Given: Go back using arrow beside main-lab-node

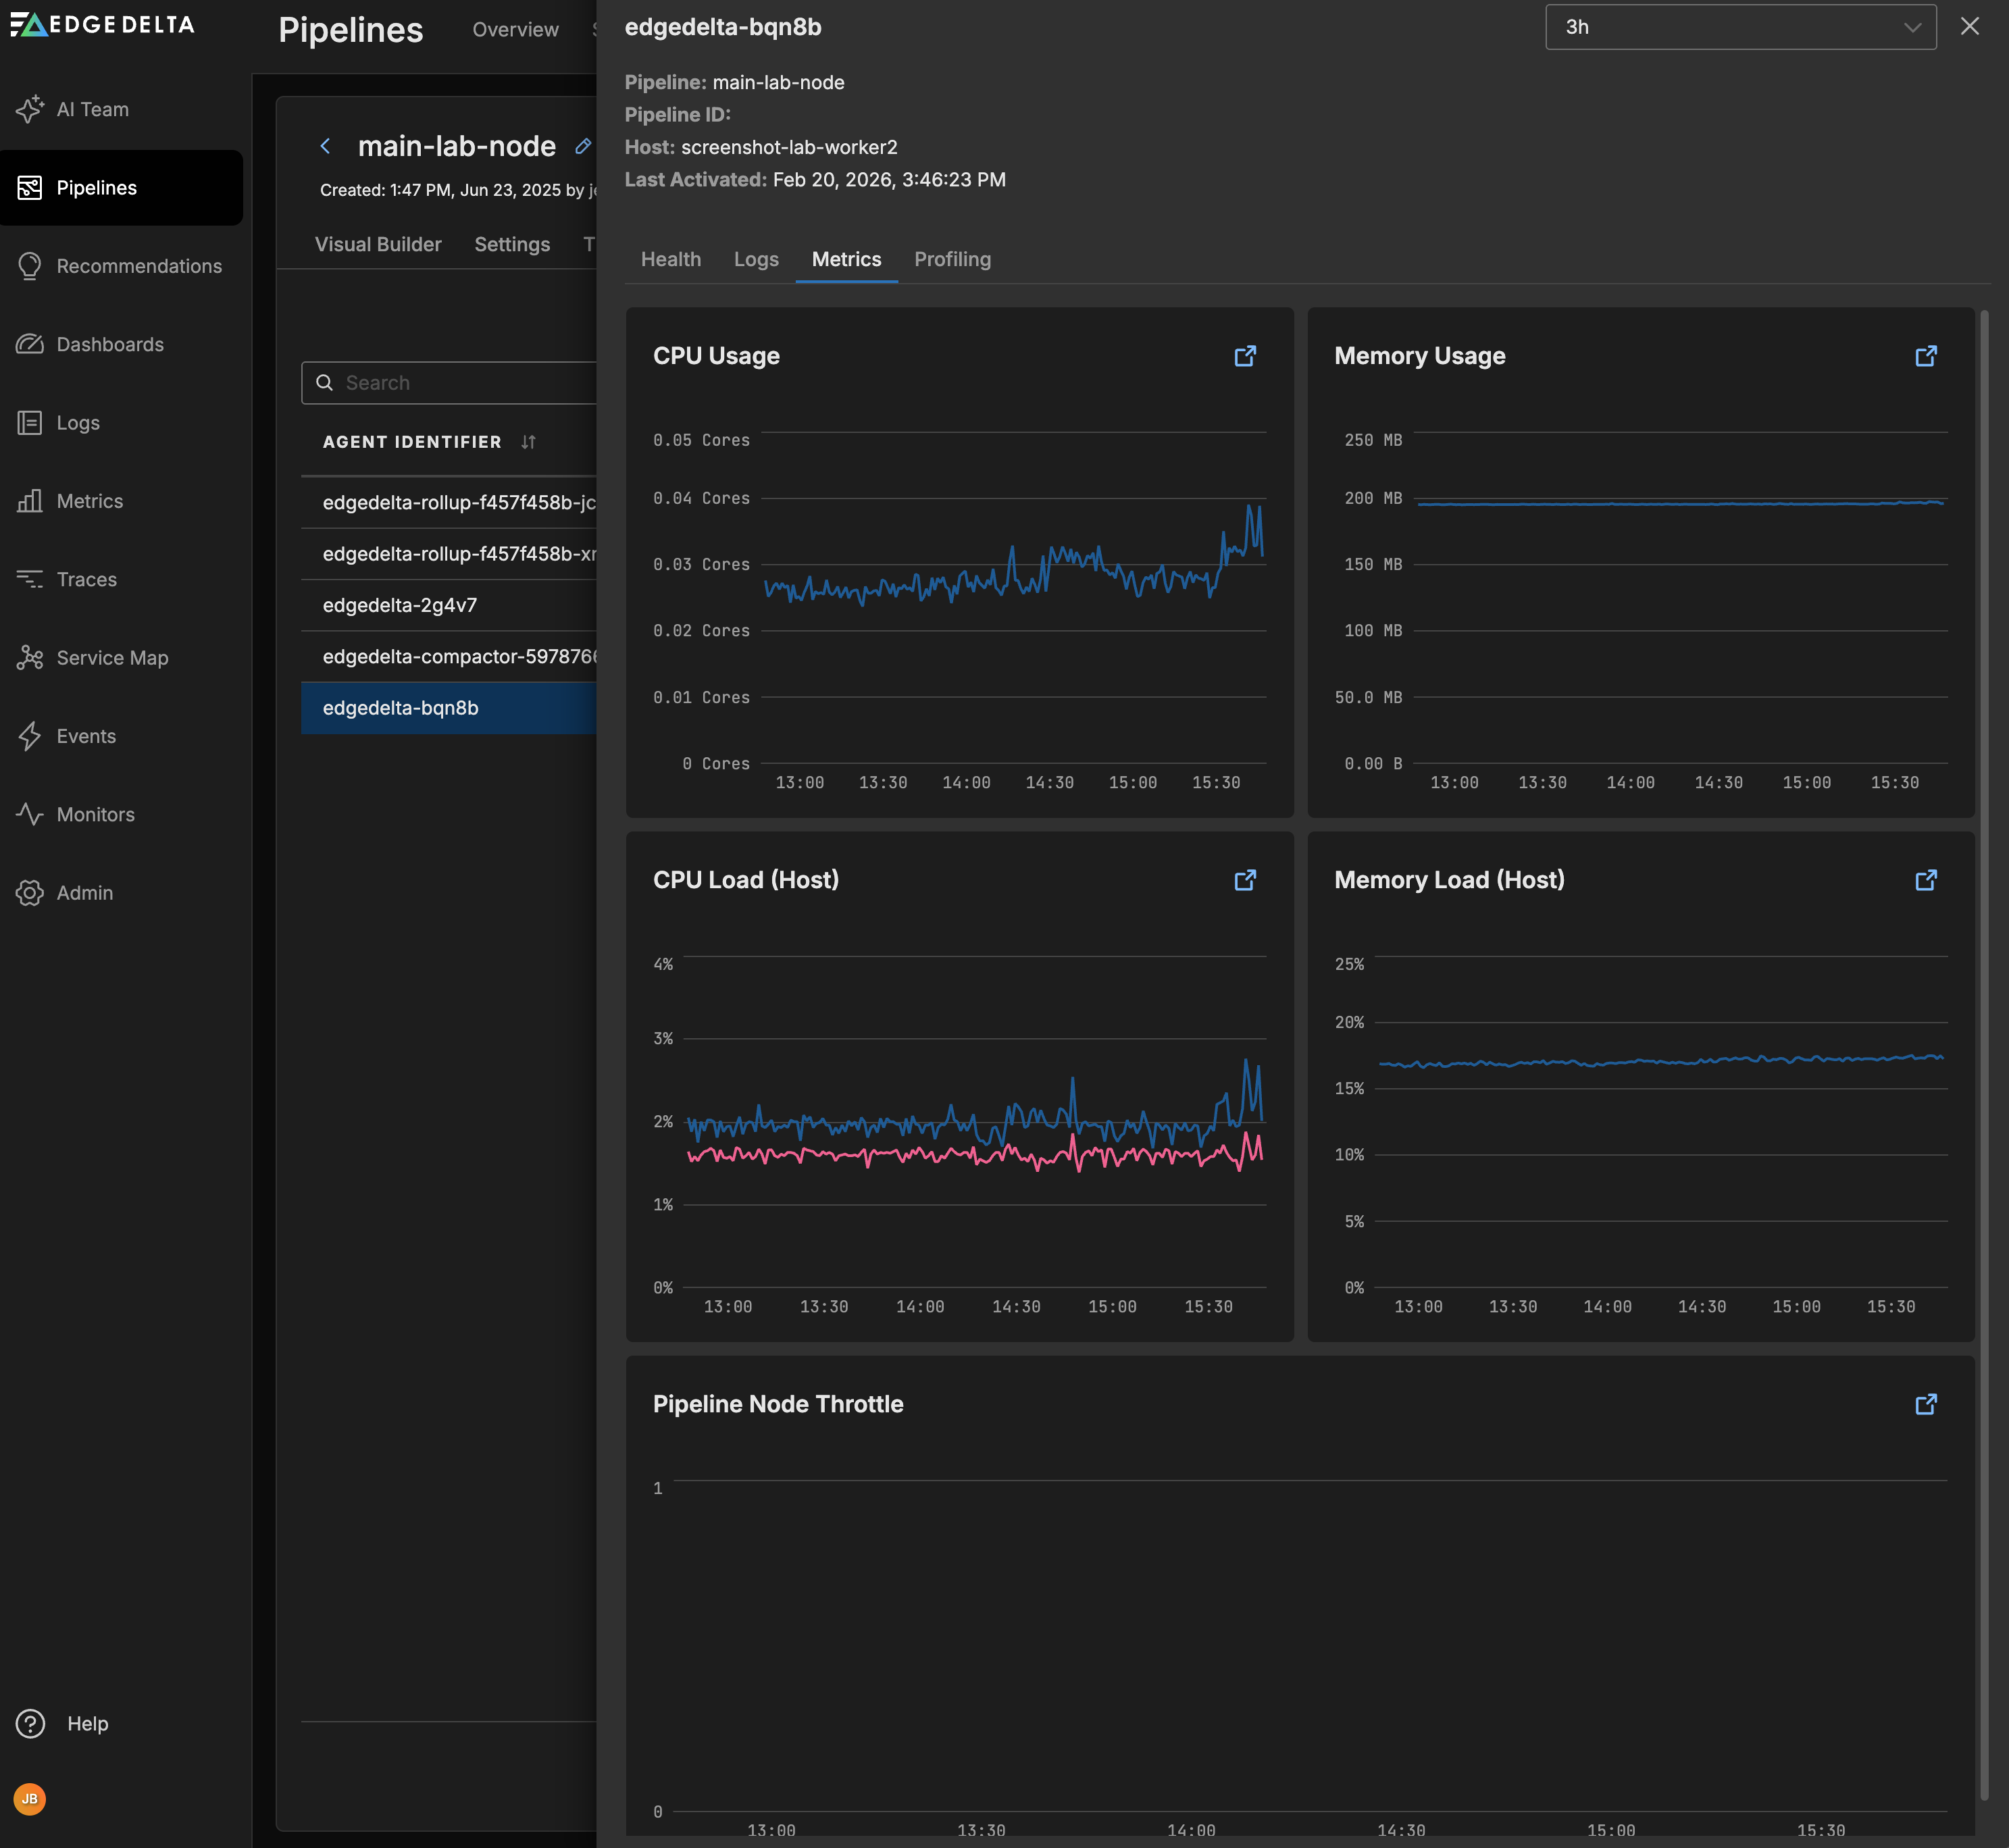Looking at the screenshot, I should (x=325, y=146).
